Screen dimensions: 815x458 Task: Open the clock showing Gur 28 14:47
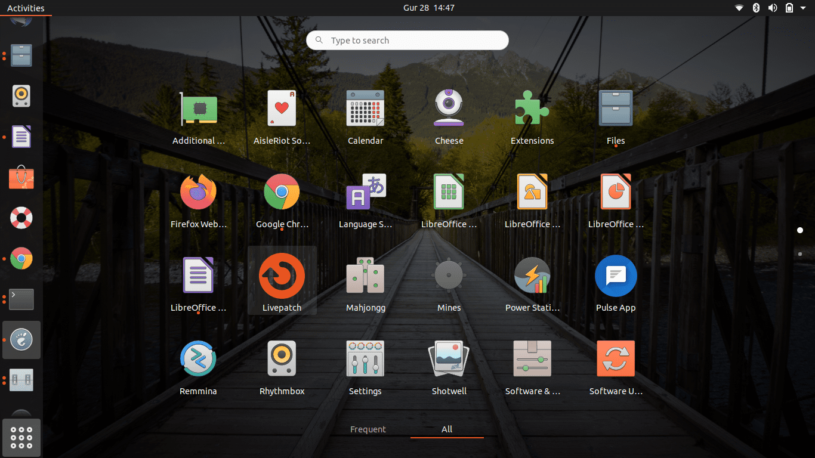point(429,8)
